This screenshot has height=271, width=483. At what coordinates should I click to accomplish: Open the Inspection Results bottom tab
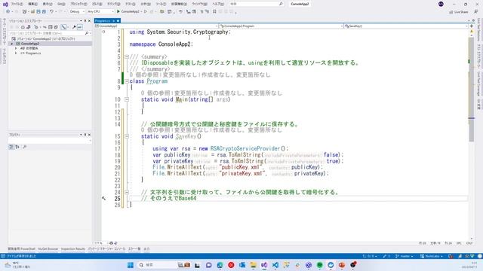(73, 249)
